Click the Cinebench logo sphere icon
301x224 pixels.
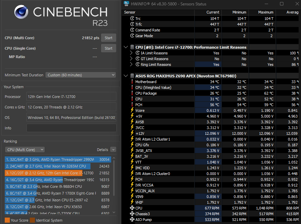(21, 12)
